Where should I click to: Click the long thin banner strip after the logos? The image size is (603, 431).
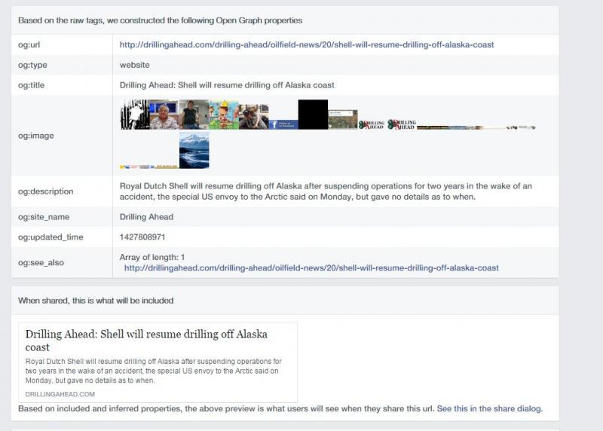(476, 127)
